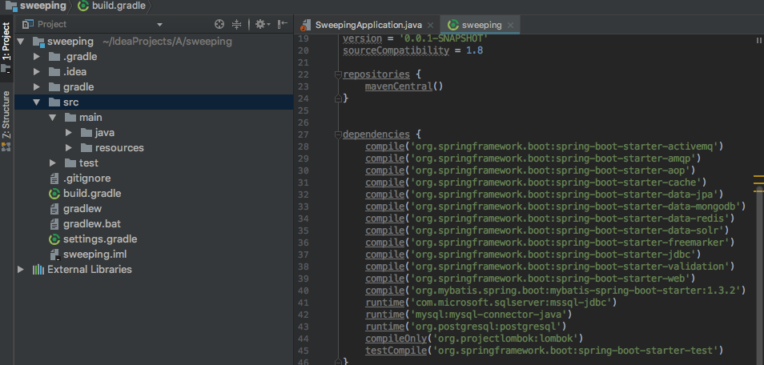Screen dimensions: 764x365
Task: Click line number 33 in the gutter
Action: coord(303,207)
